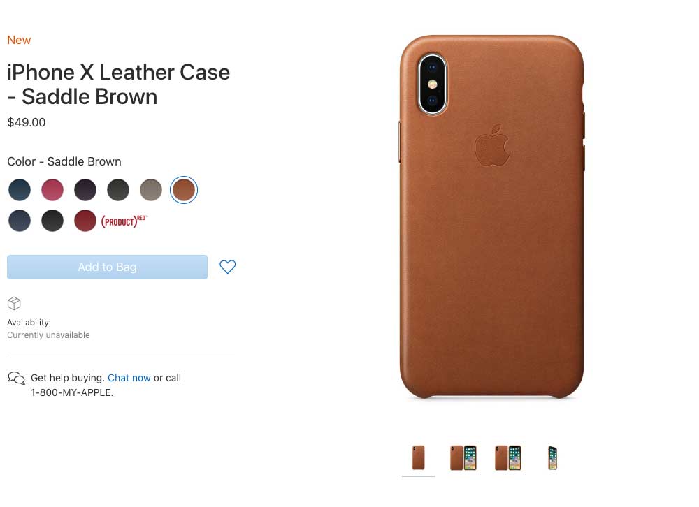The width and height of the screenshot is (699, 507).
Task: View the second thumbnail, case with phone
Action: tap(463, 457)
